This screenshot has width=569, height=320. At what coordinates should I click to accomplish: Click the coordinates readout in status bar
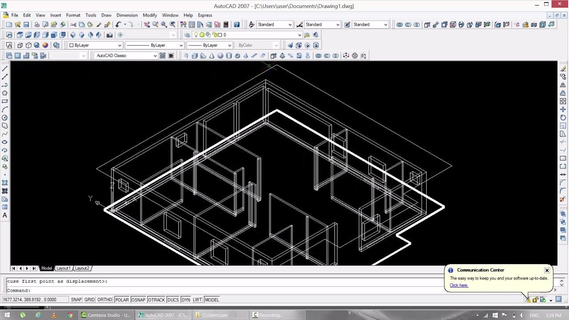(35, 300)
